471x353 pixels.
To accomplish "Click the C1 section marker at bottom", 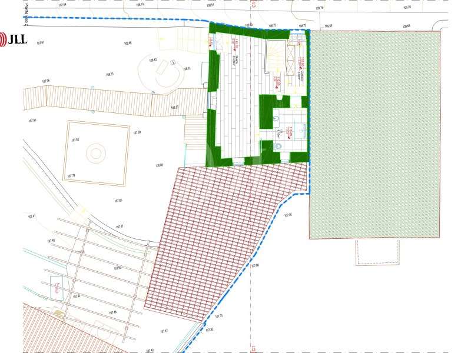I will pyautogui.click(x=253, y=348).
